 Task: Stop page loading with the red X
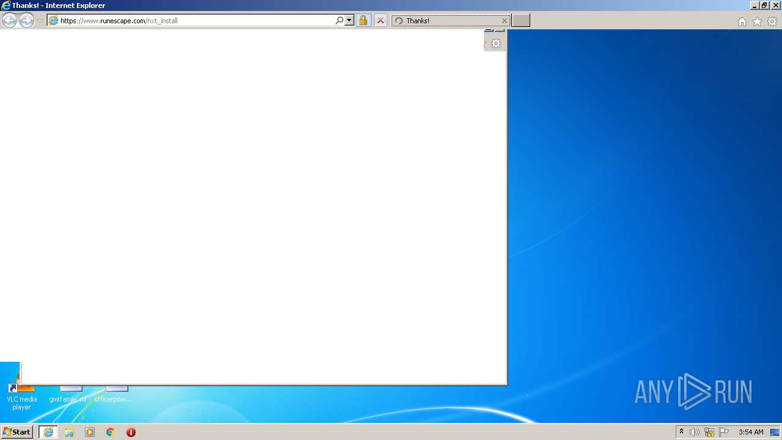[381, 21]
